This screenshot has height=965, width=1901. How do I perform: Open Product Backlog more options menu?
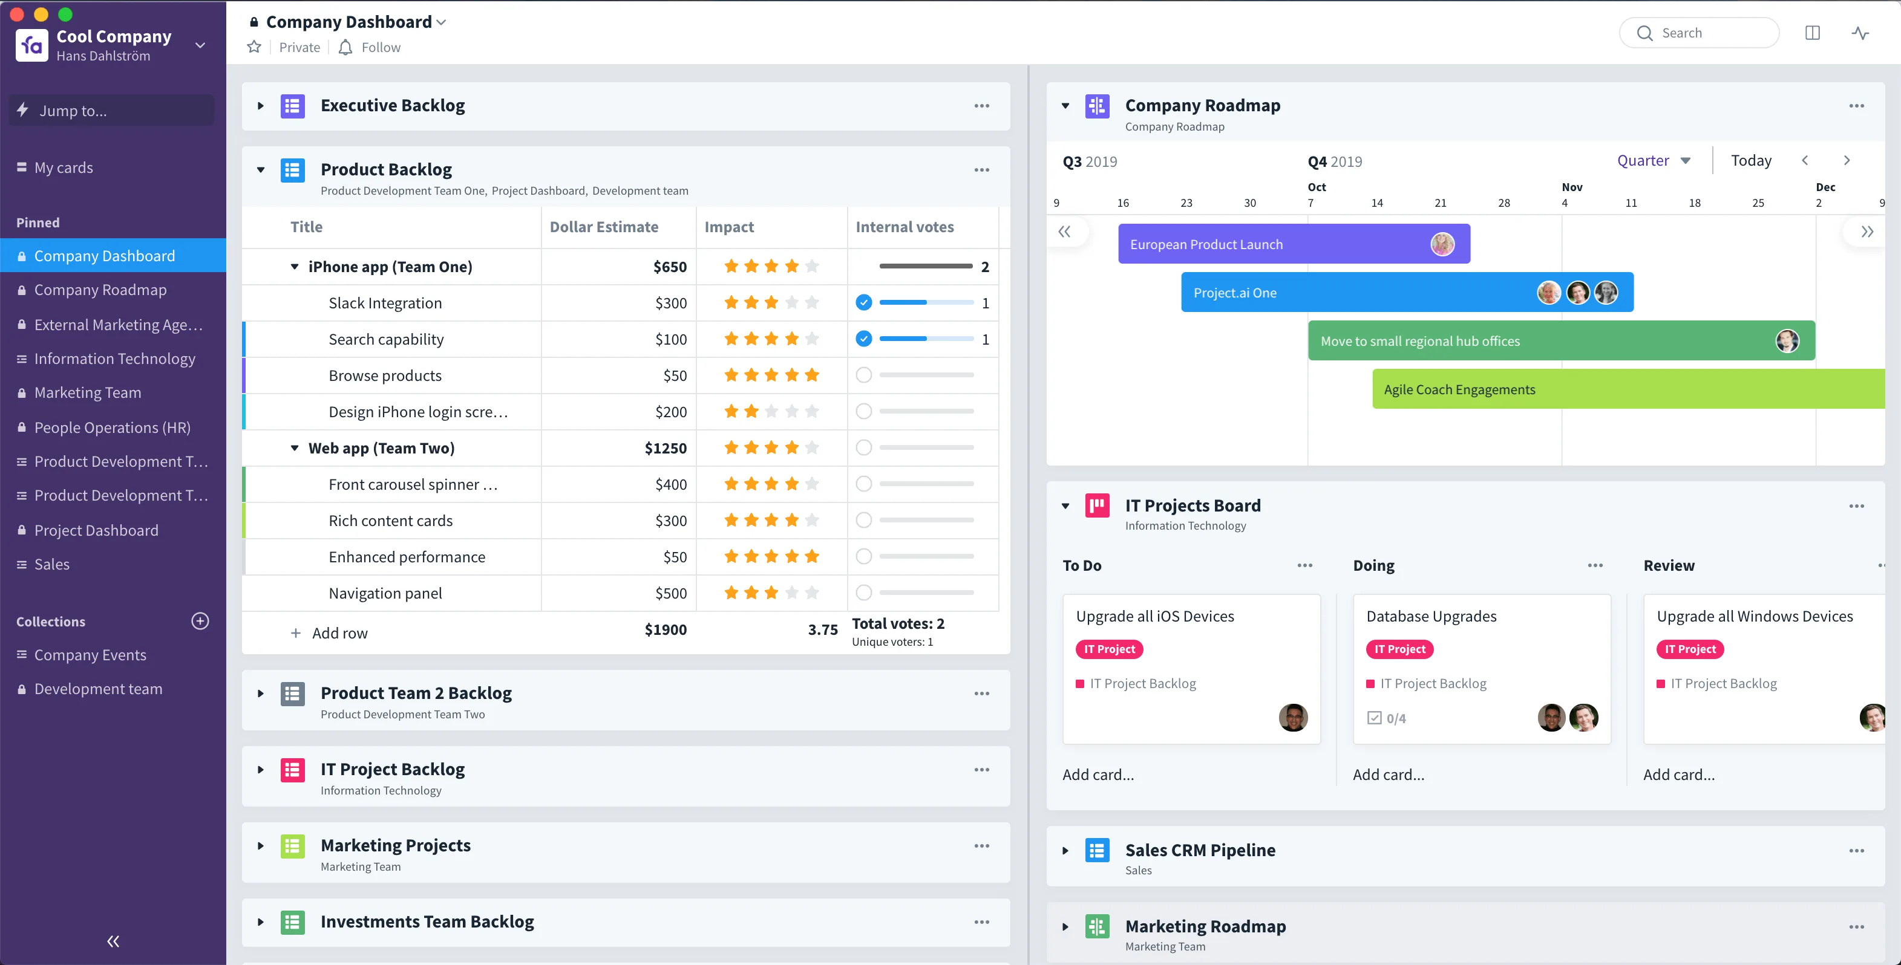(x=981, y=170)
